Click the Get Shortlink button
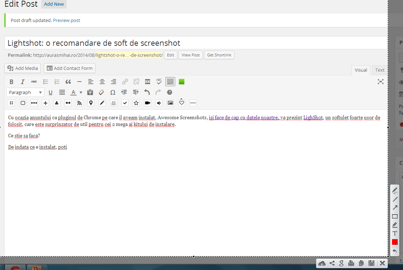The image size is (403, 270). (219, 55)
